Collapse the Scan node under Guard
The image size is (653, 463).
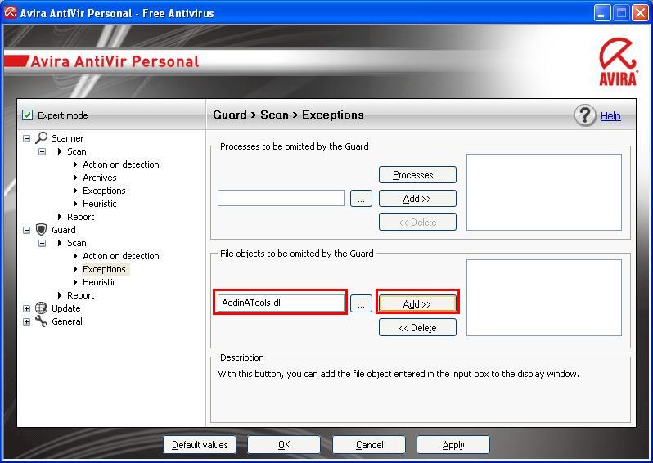(x=42, y=243)
